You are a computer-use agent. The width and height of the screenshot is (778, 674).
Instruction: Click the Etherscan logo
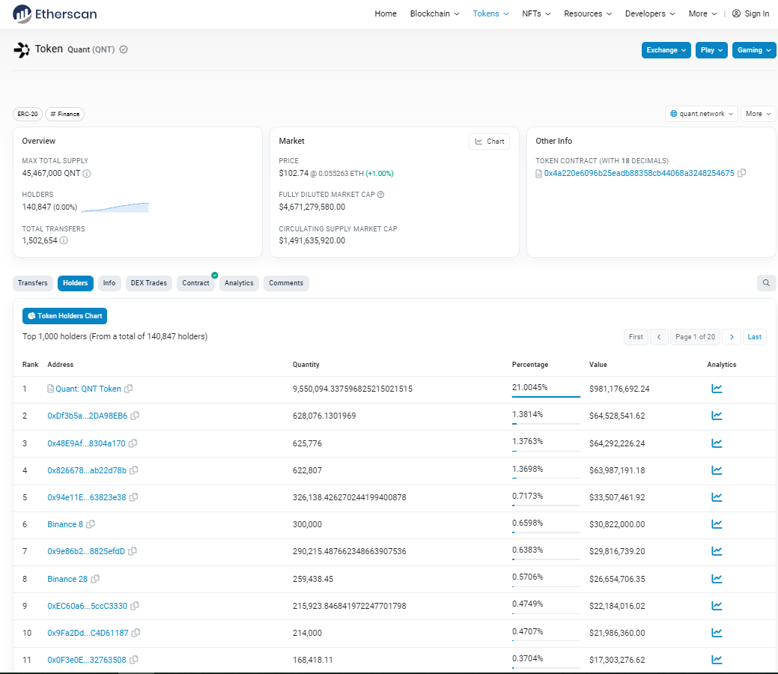tap(55, 14)
